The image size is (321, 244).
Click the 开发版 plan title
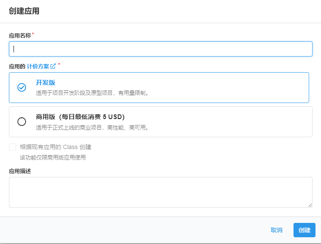point(46,83)
